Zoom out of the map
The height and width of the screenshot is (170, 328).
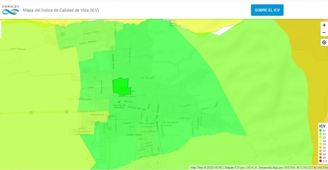(324, 32)
